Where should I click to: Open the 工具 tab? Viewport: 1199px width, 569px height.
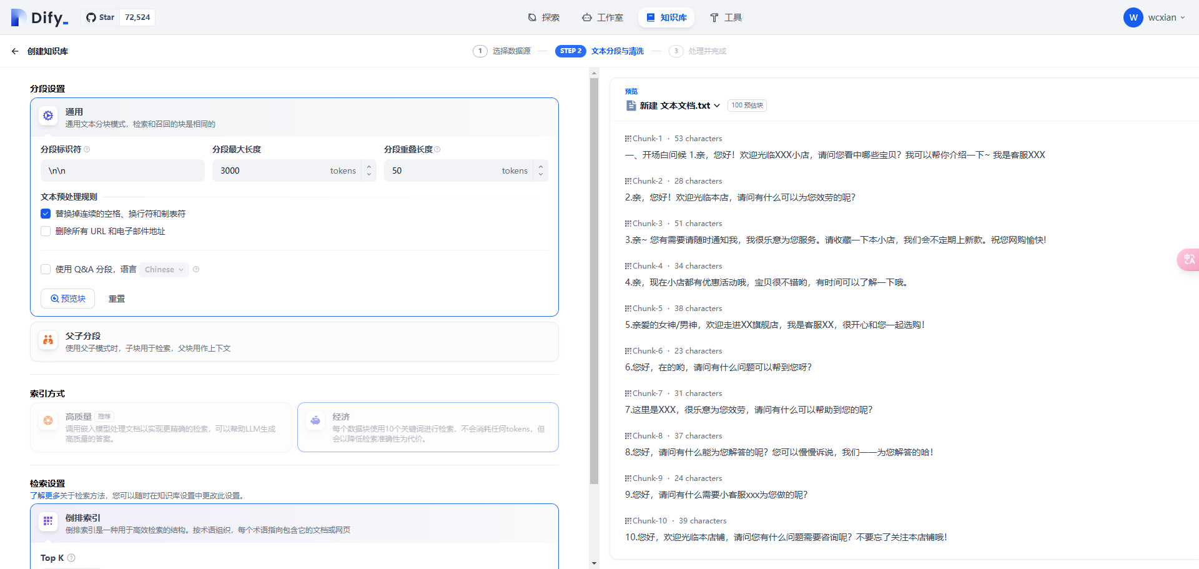726,17
